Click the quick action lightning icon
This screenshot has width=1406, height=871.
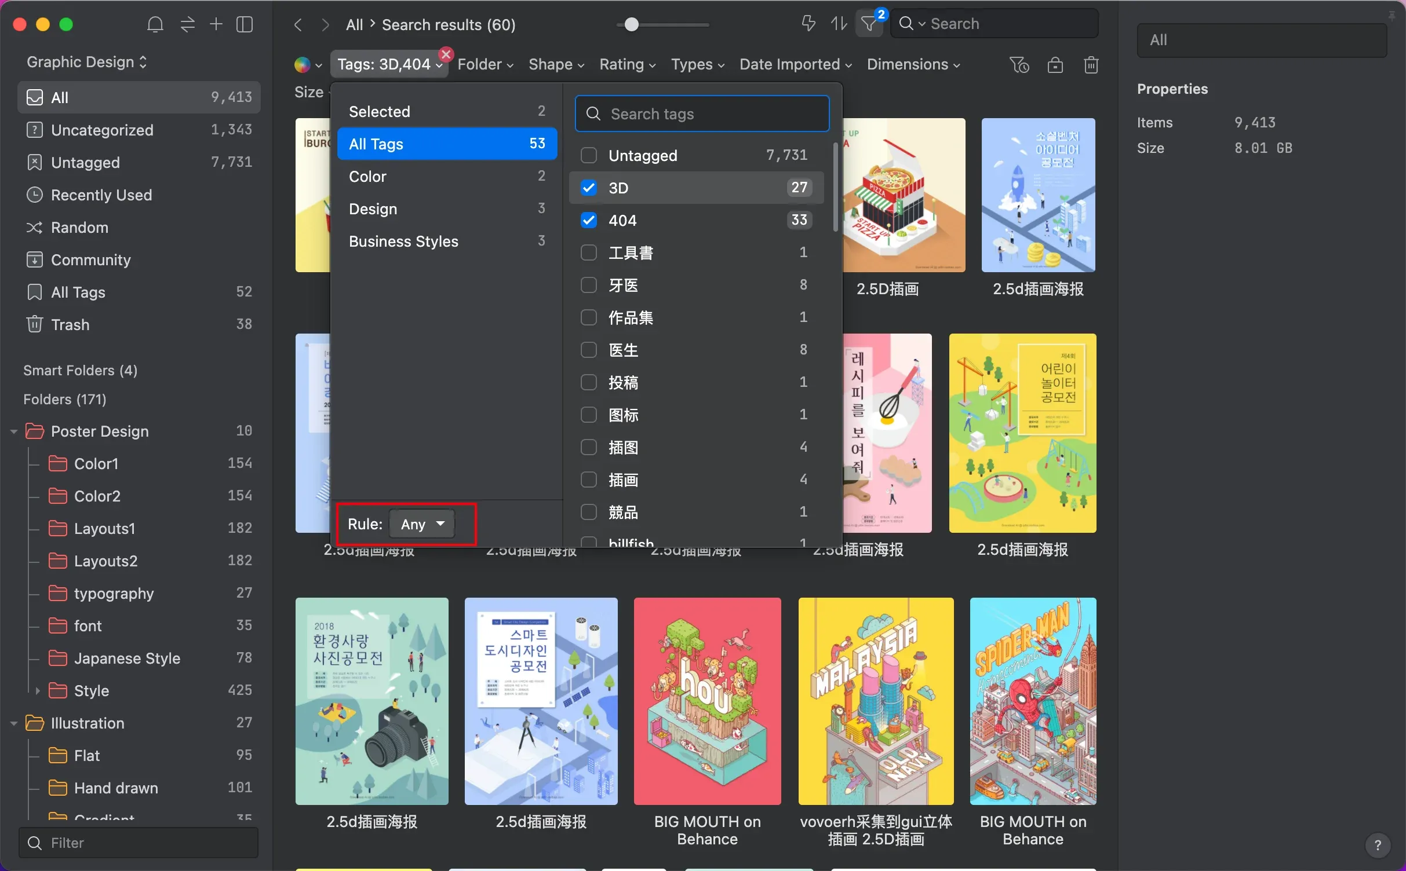click(808, 24)
